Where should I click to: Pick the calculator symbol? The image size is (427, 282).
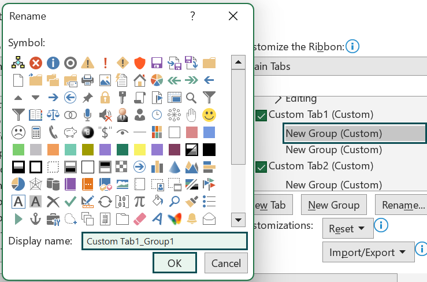click(x=36, y=132)
